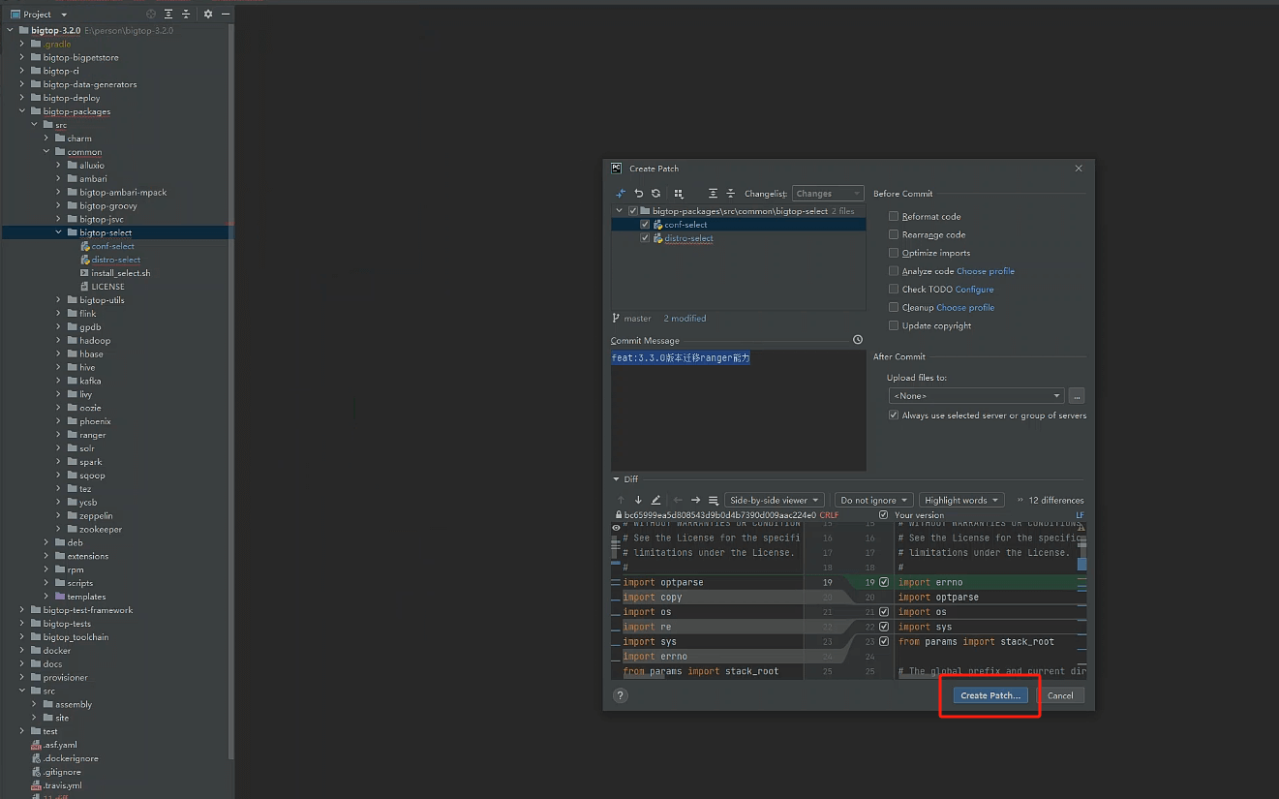Viewport: 1279px width, 799px height.
Task: Open help with the question mark button
Action: [621, 695]
